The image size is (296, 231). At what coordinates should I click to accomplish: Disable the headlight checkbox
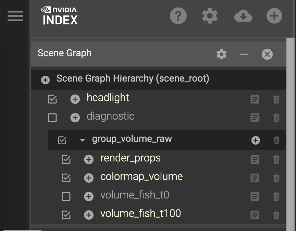(52, 99)
